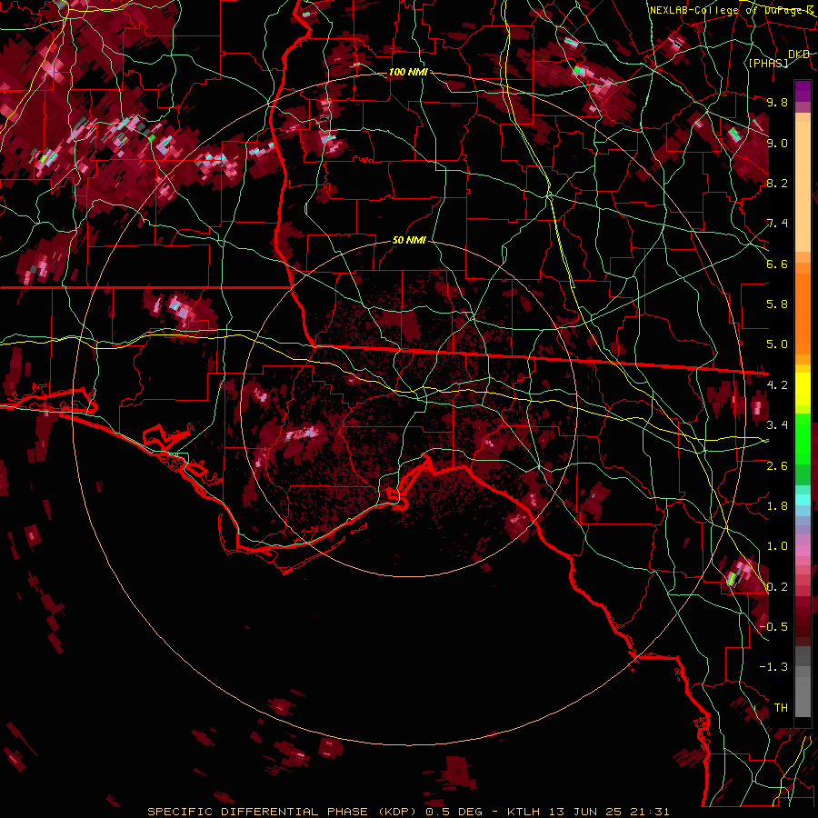Click the 50 NMI range ring label

click(x=409, y=241)
